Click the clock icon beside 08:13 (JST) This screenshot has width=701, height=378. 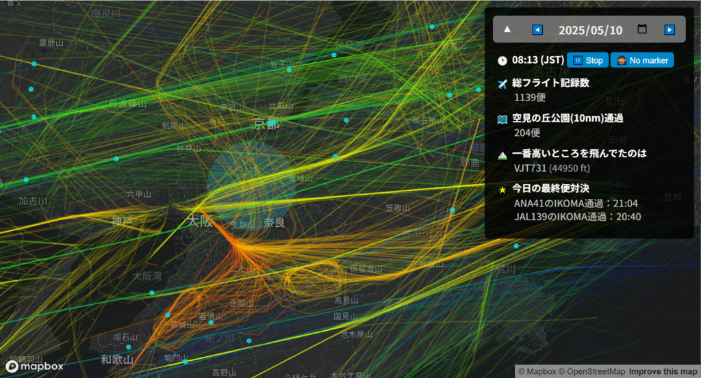click(502, 61)
